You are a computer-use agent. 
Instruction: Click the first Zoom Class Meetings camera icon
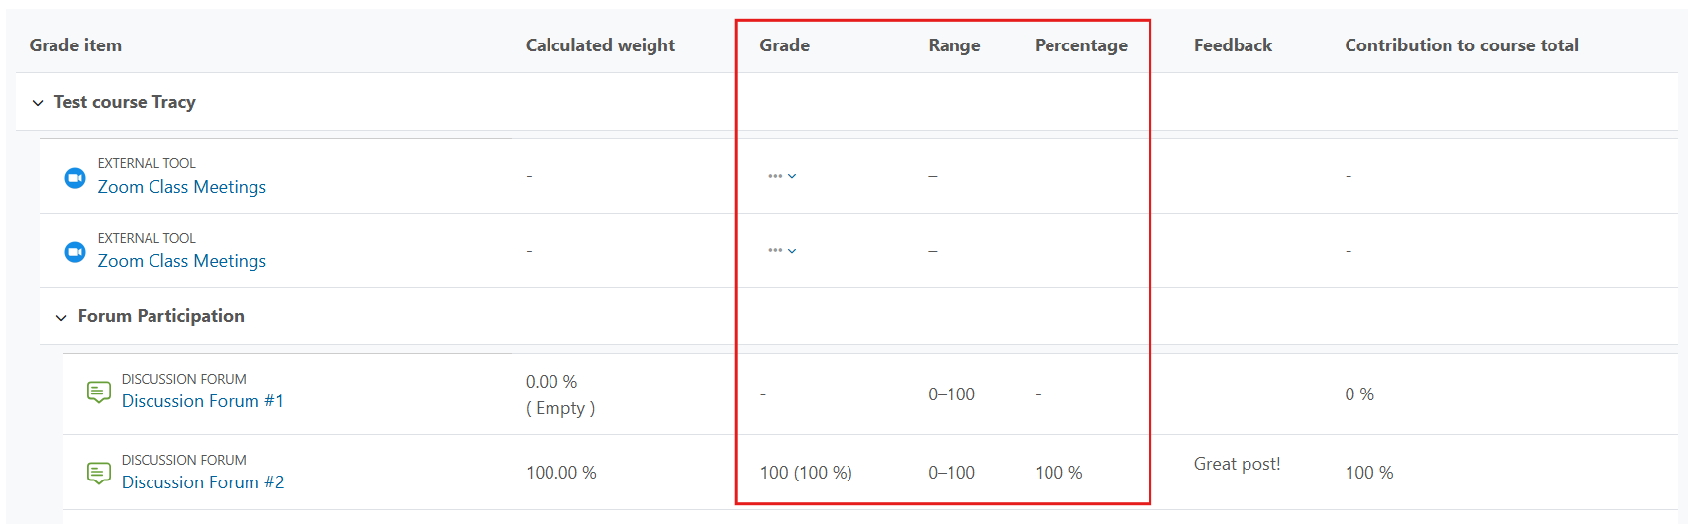[75, 178]
